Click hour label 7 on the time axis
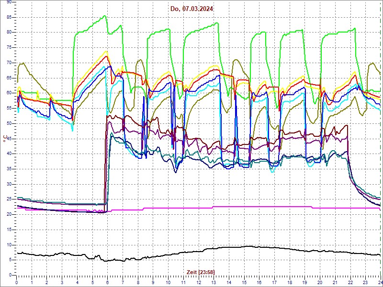The image size is (383, 287). point(123,282)
